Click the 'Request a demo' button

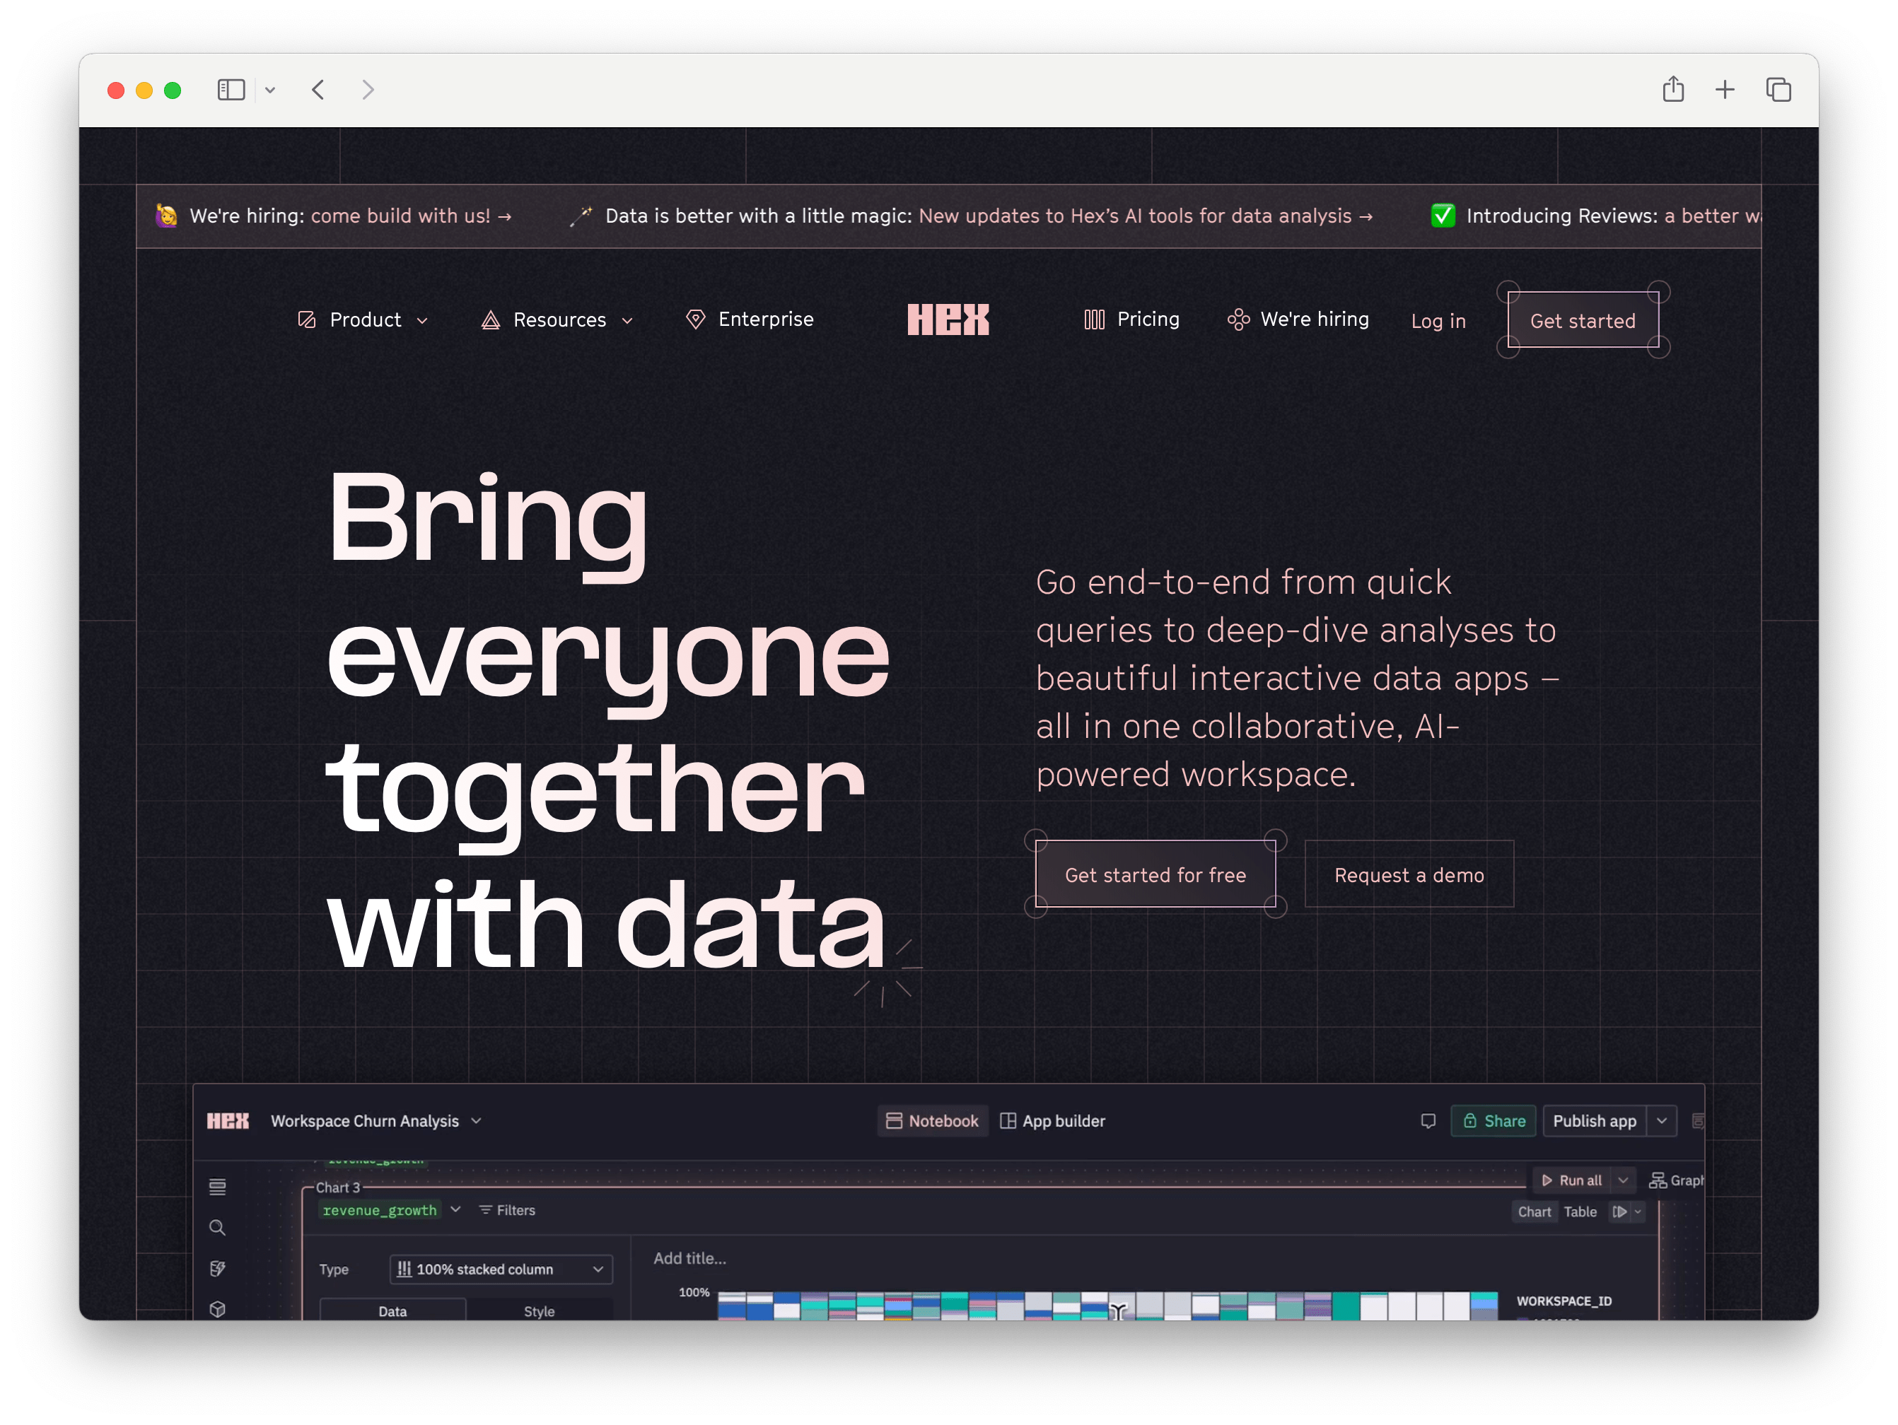pos(1409,874)
